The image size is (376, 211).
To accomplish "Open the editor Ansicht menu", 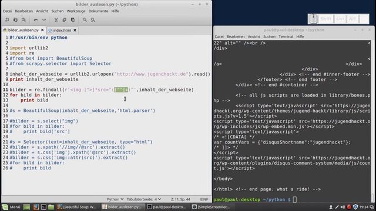I will coord(42,11).
